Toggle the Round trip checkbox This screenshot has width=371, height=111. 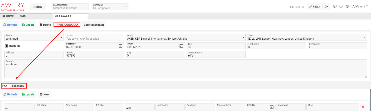click(x=7, y=46)
